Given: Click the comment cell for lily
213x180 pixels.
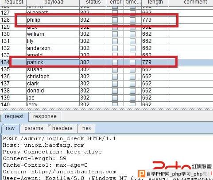Looking at the screenshot, I should click(x=190, y=41).
